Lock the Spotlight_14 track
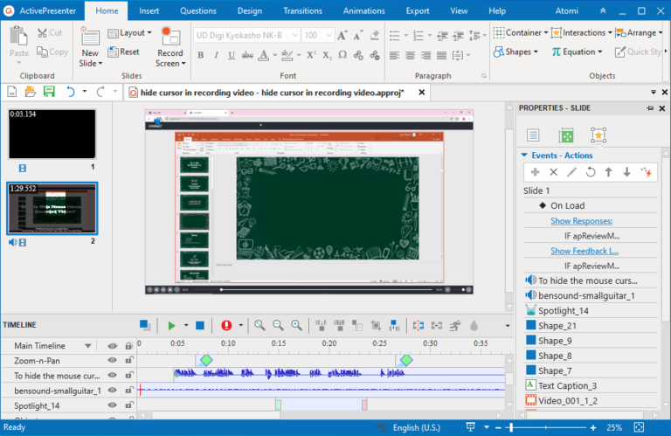This screenshot has width=671, height=436. 128,405
